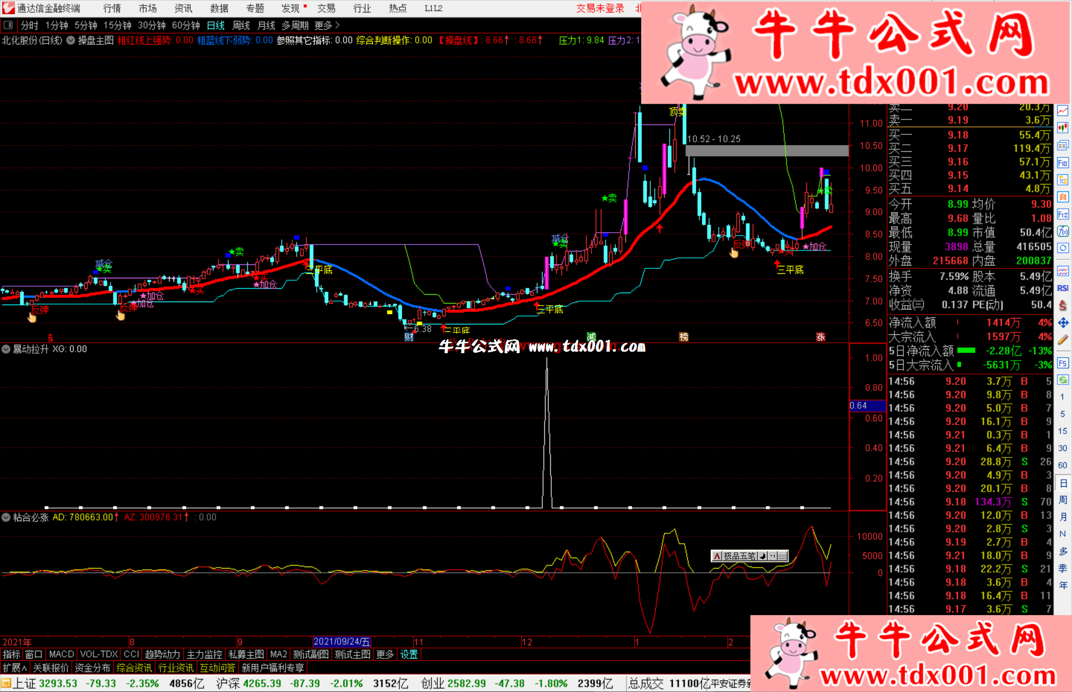The width and height of the screenshot is (1072, 692).
Task: Open the wavy indicator lines icon
Action: pos(1063,271)
